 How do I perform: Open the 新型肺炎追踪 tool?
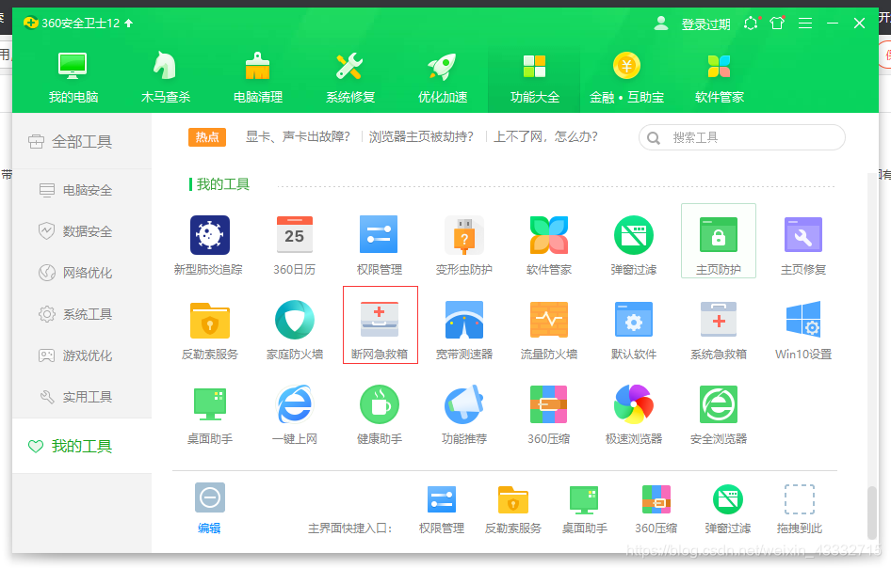pyautogui.click(x=209, y=244)
